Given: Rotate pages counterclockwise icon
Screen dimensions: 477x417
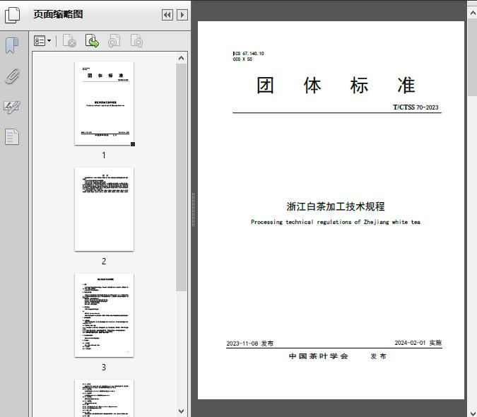Looking at the screenshot, I should (114, 42).
